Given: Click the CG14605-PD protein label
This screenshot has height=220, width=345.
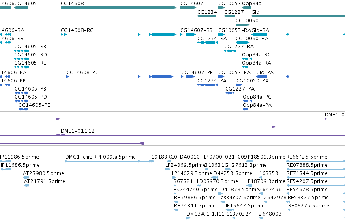Looking at the screenshot, I should pyautogui.click(x=31, y=97).
